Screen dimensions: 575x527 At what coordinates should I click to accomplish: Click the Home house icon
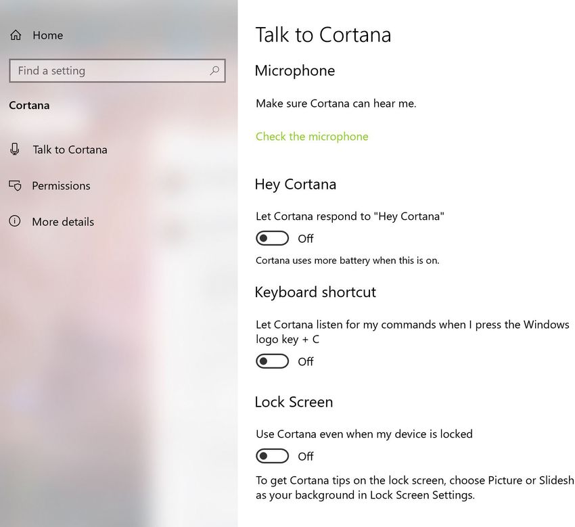pos(16,35)
